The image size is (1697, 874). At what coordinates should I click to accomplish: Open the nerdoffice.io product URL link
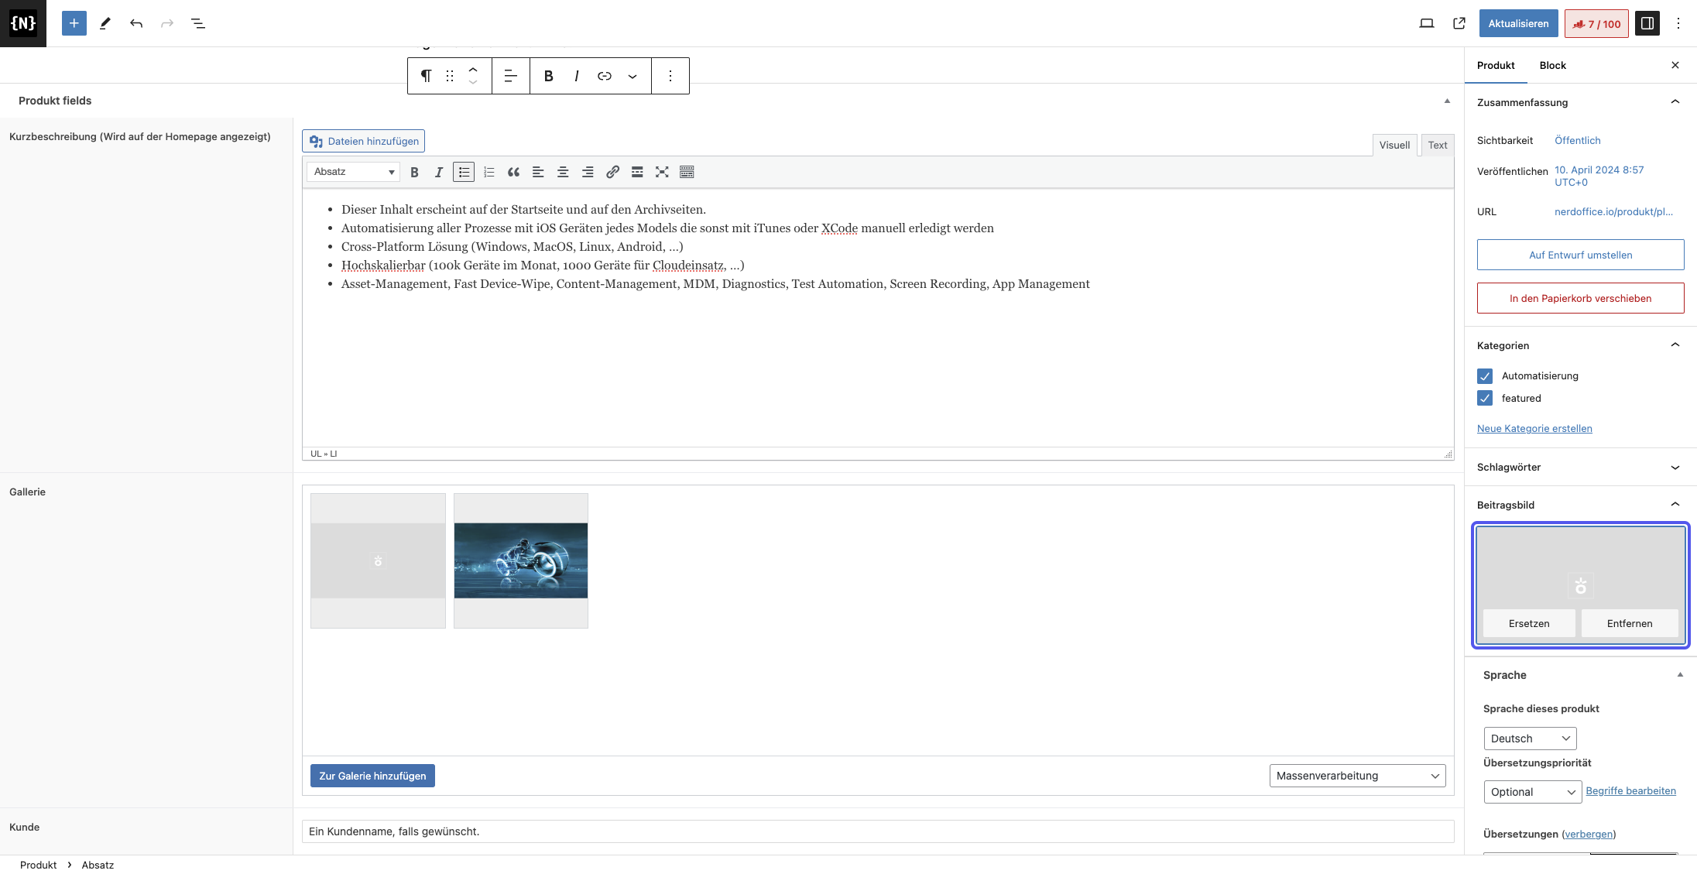tap(1613, 211)
